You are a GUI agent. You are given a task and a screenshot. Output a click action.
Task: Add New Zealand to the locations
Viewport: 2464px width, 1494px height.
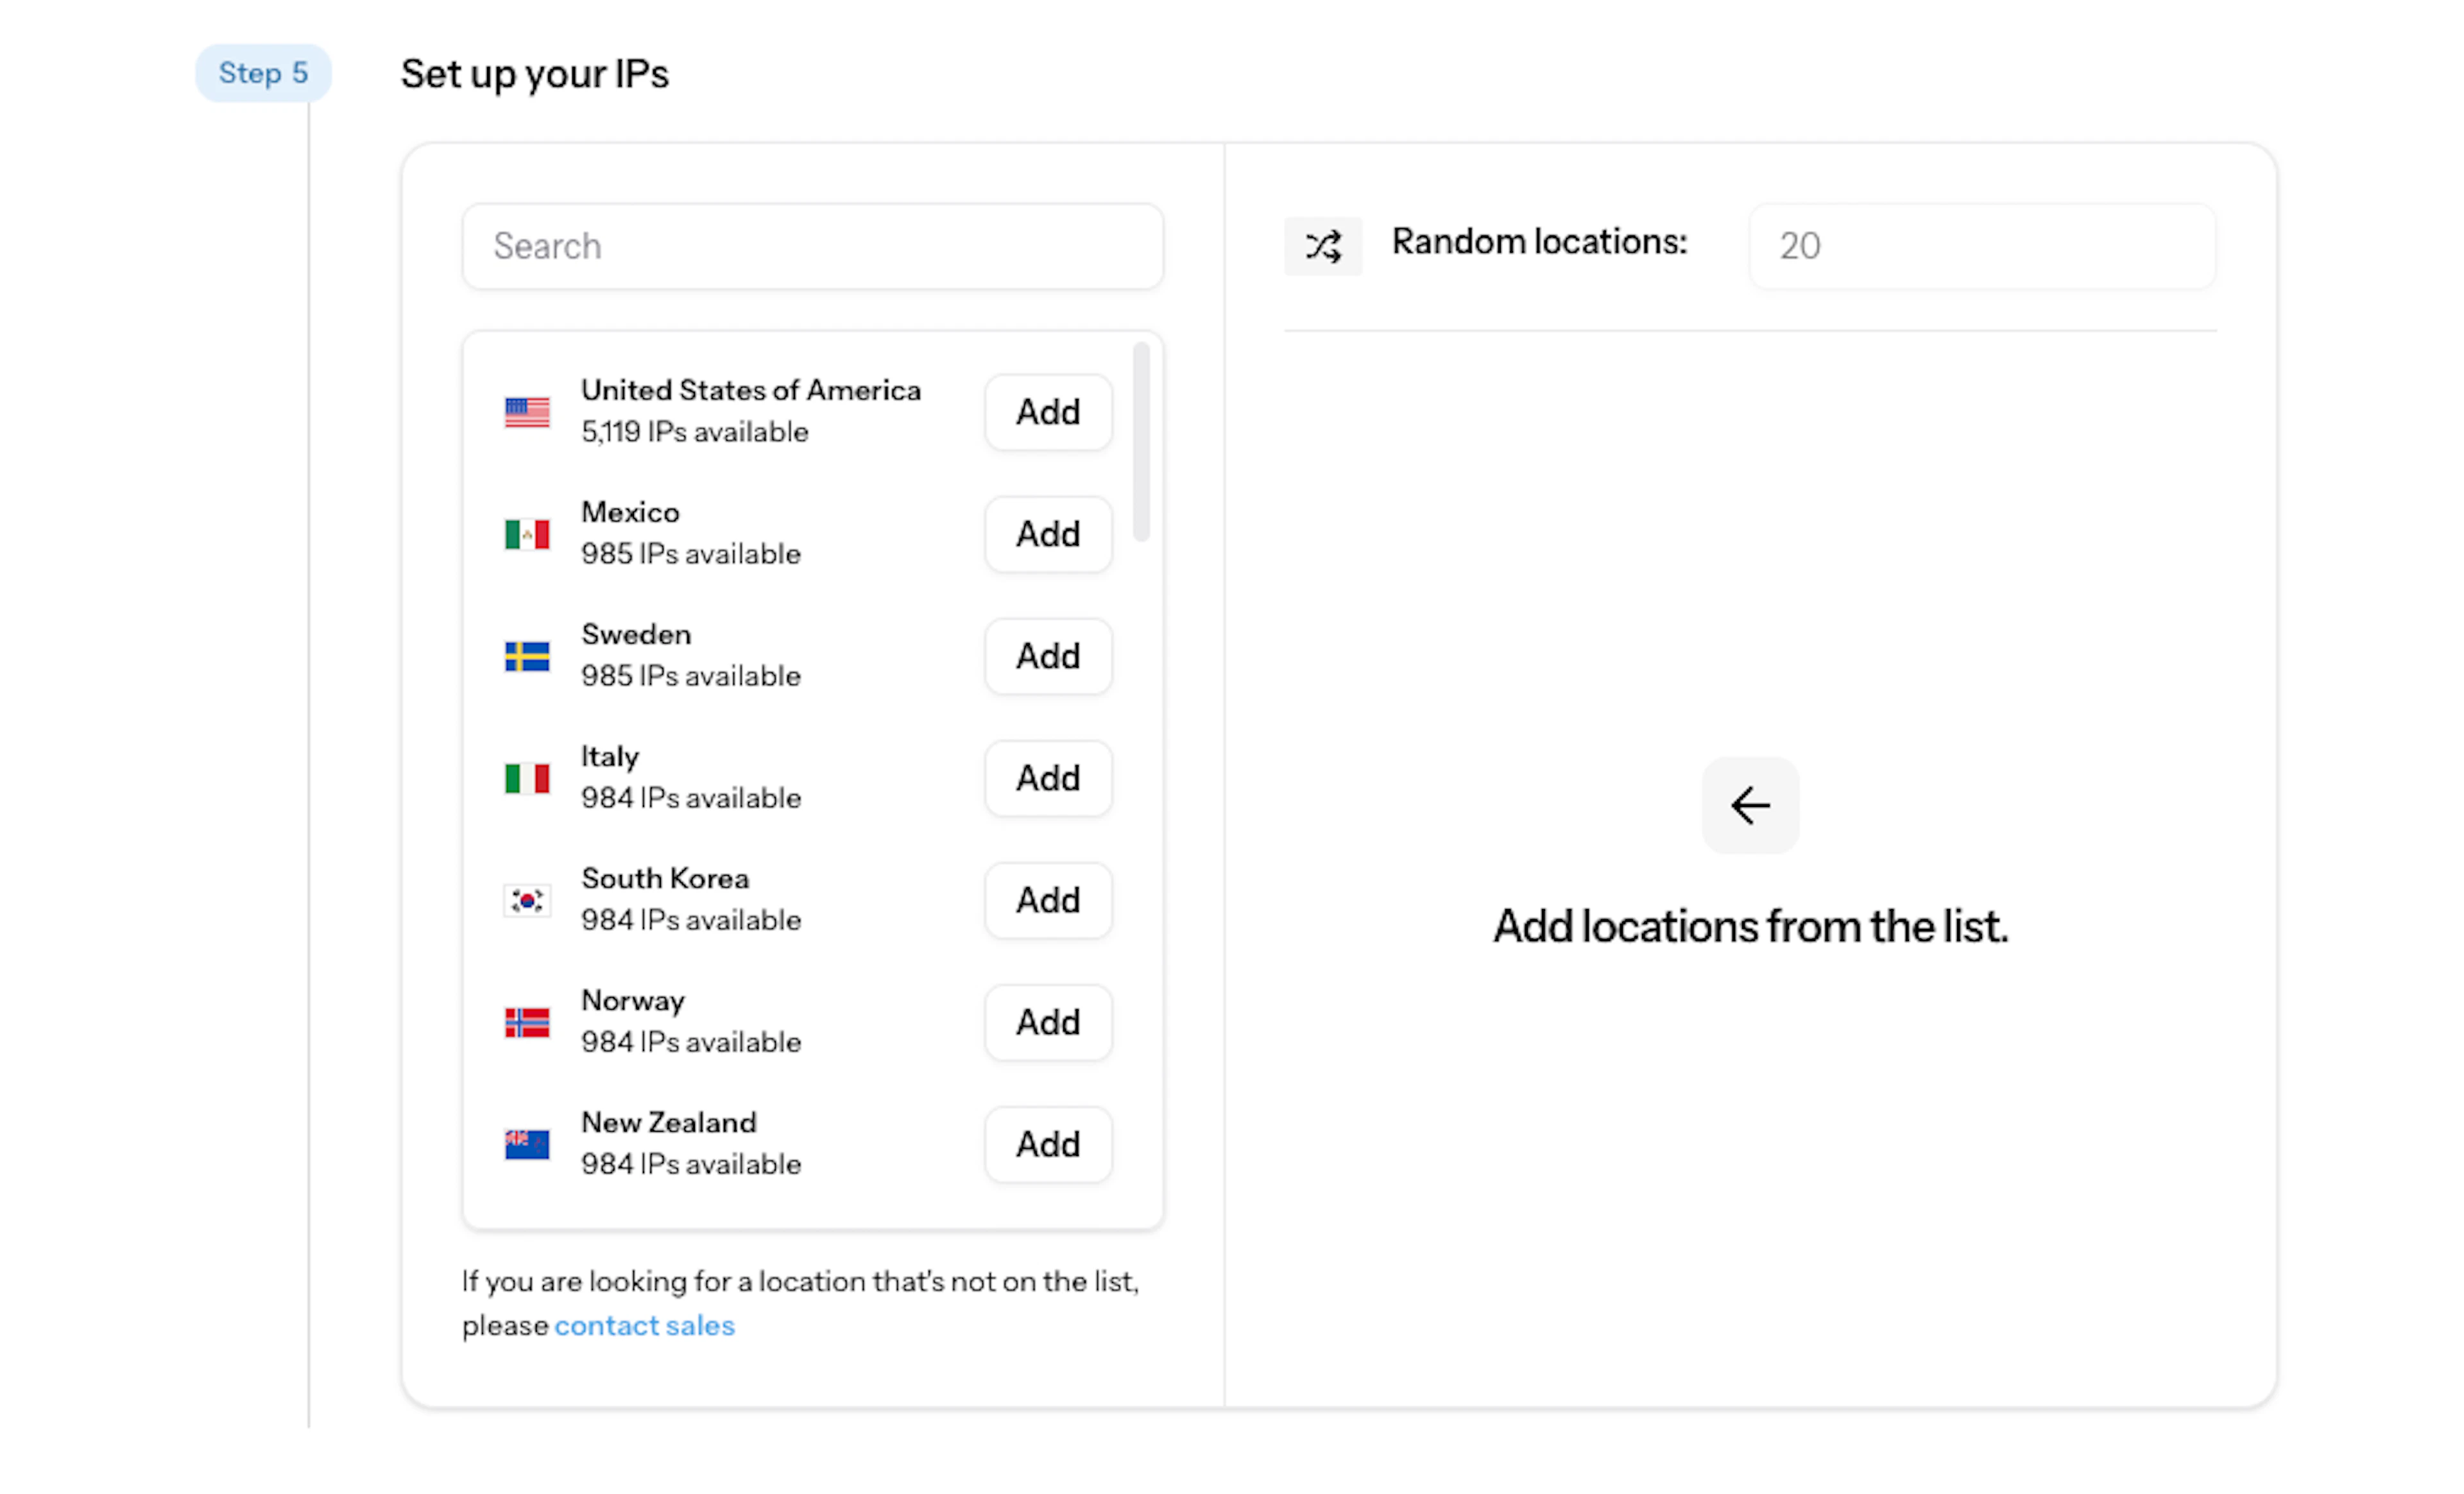(1048, 1144)
